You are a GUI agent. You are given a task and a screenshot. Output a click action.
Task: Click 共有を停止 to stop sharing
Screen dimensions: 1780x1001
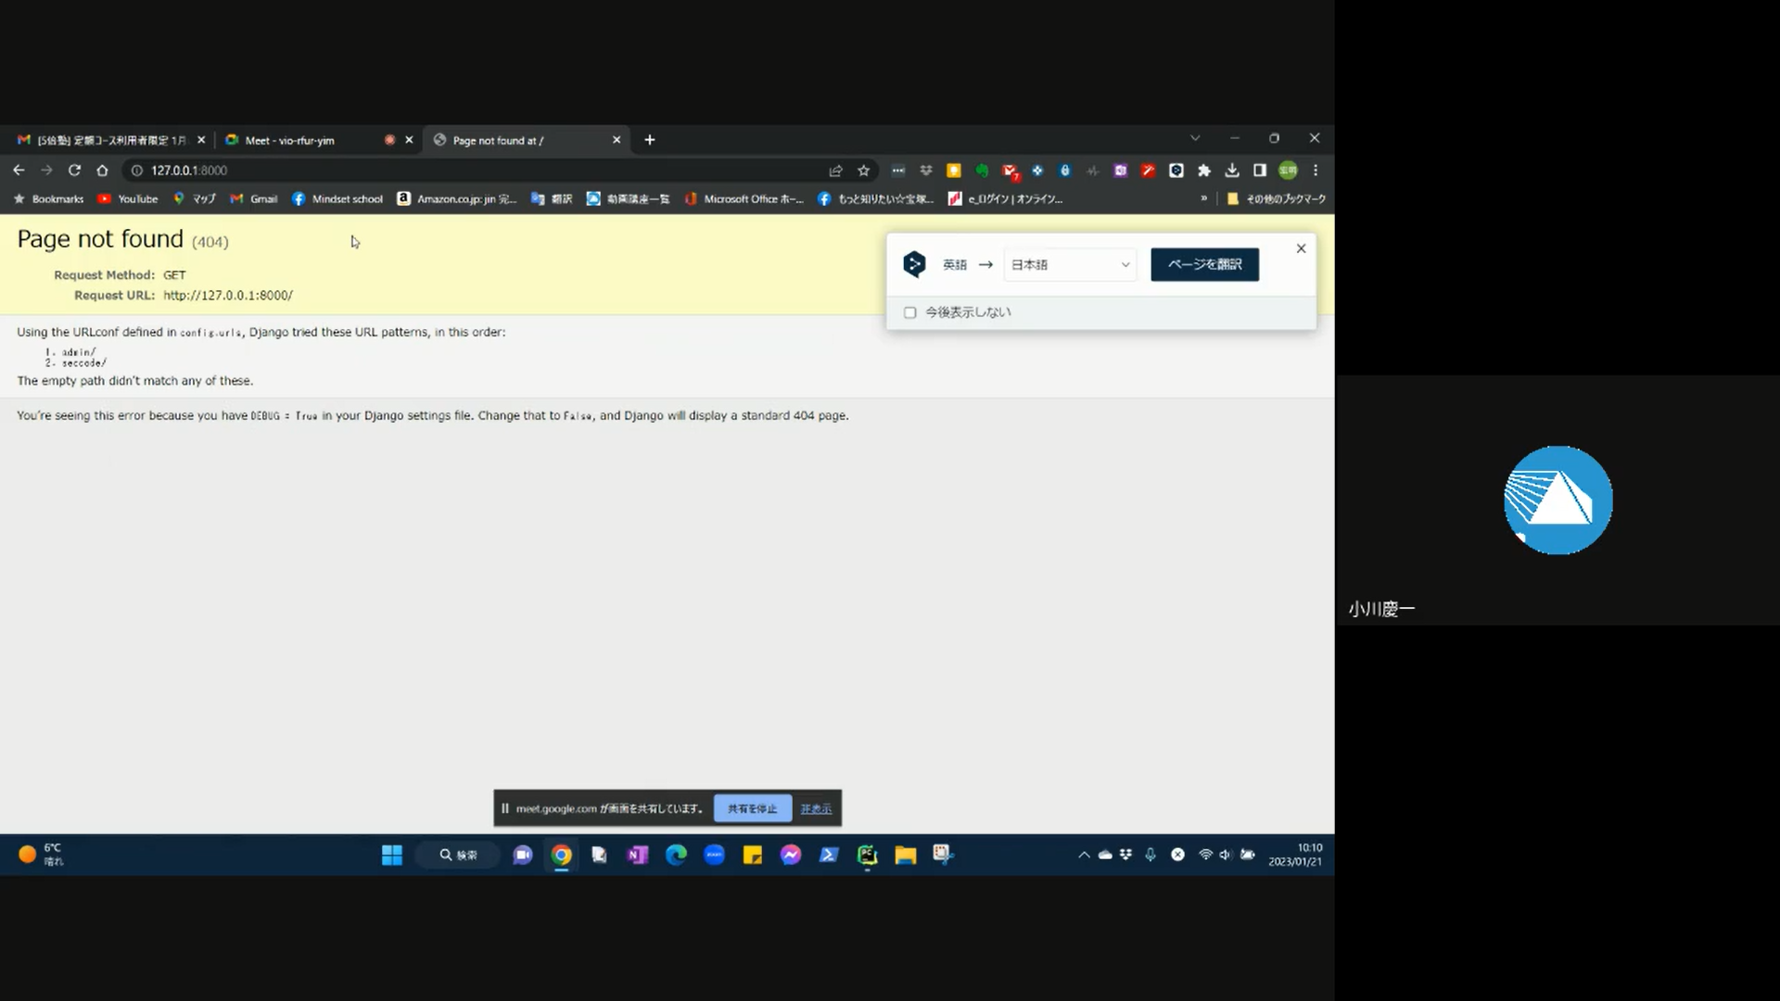[752, 808]
